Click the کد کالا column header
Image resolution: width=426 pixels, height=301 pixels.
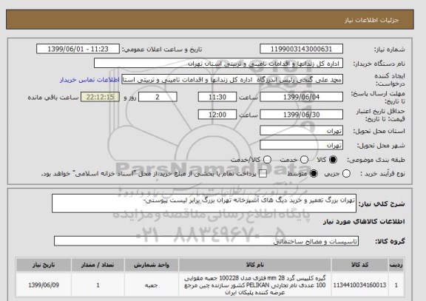pyautogui.click(x=359, y=265)
